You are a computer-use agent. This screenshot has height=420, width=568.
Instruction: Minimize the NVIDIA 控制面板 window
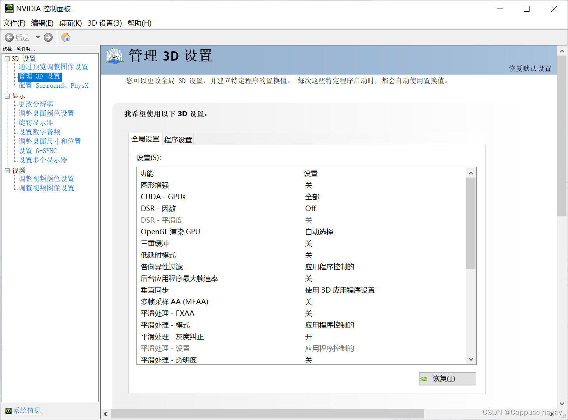pyautogui.click(x=500, y=9)
